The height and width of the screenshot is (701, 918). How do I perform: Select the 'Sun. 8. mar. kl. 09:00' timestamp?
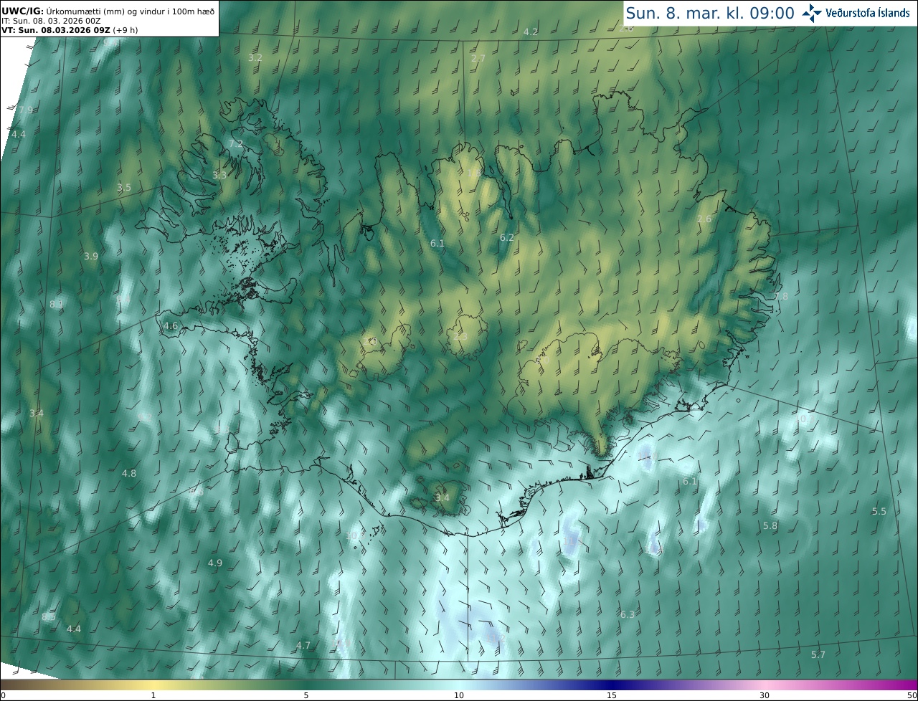tap(710, 13)
